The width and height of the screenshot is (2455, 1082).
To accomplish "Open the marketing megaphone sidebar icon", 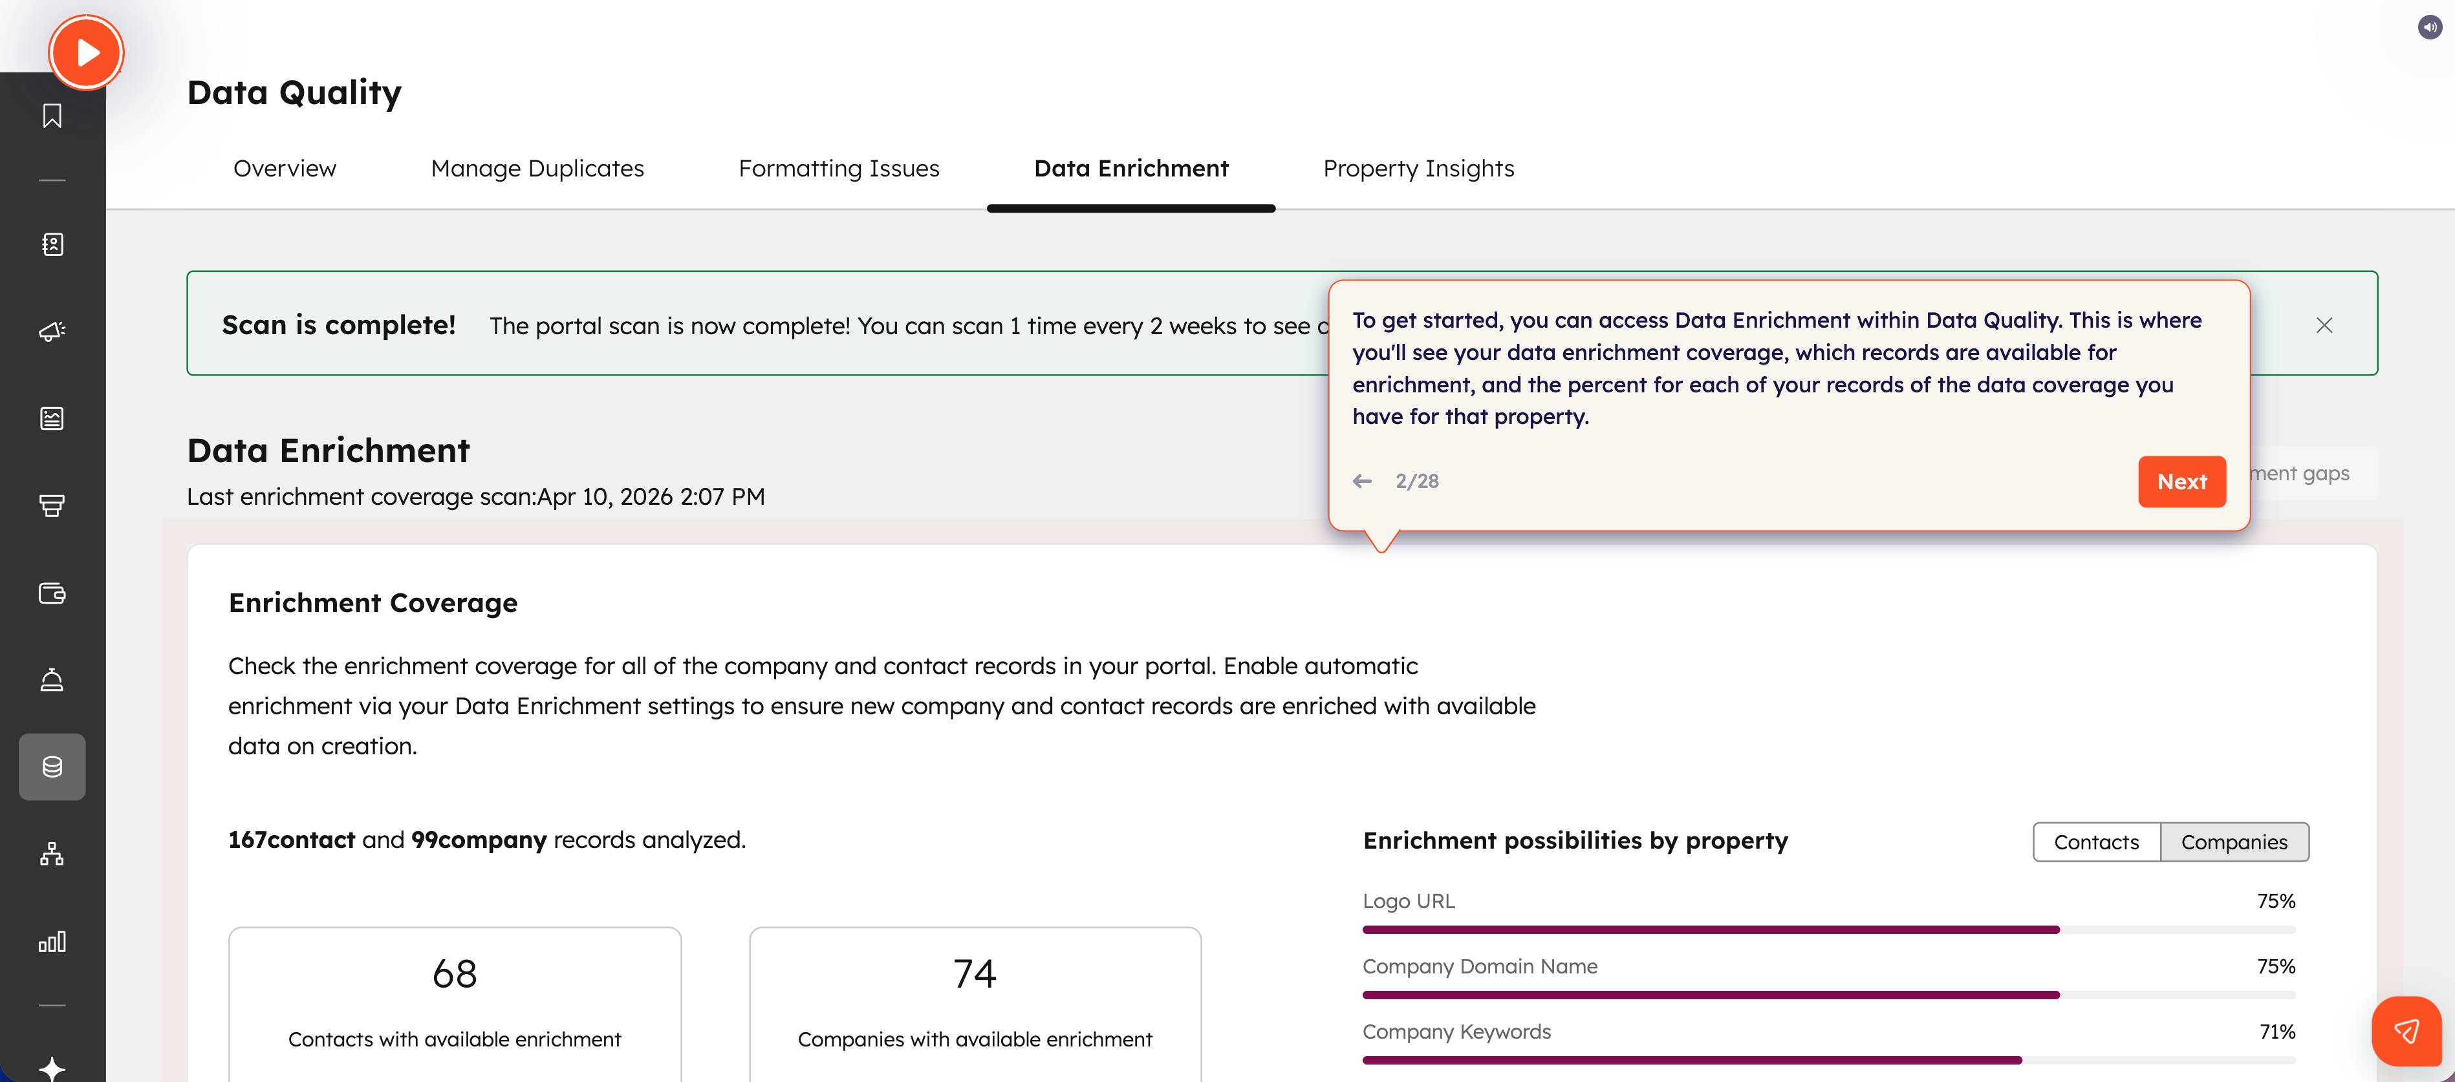I will (x=52, y=332).
